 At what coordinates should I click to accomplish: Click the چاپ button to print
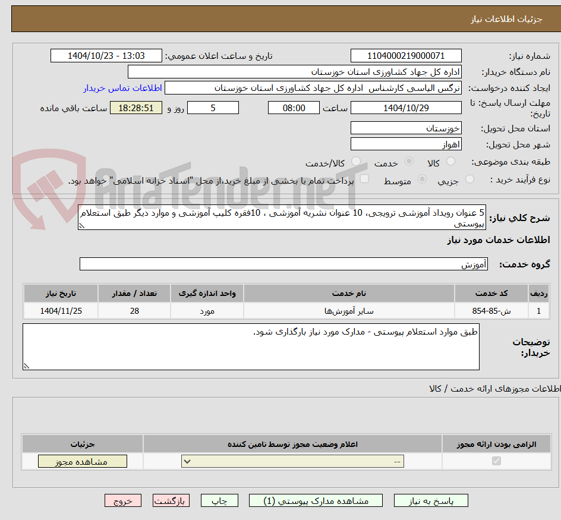point(219,500)
